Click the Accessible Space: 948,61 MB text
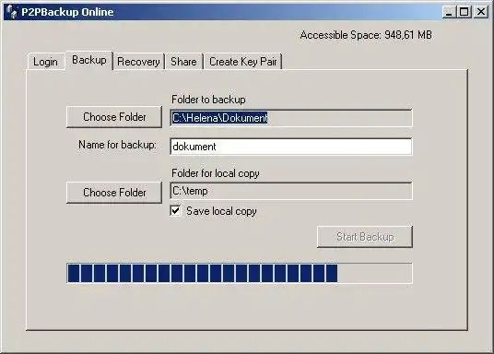 point(366,35)
